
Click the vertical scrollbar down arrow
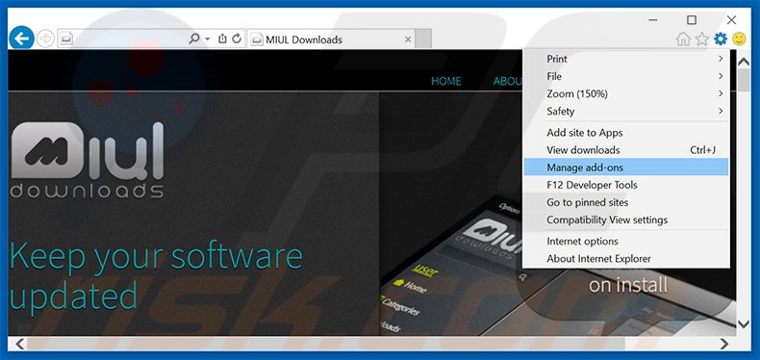pyautogui.click(x=743, y=323)
